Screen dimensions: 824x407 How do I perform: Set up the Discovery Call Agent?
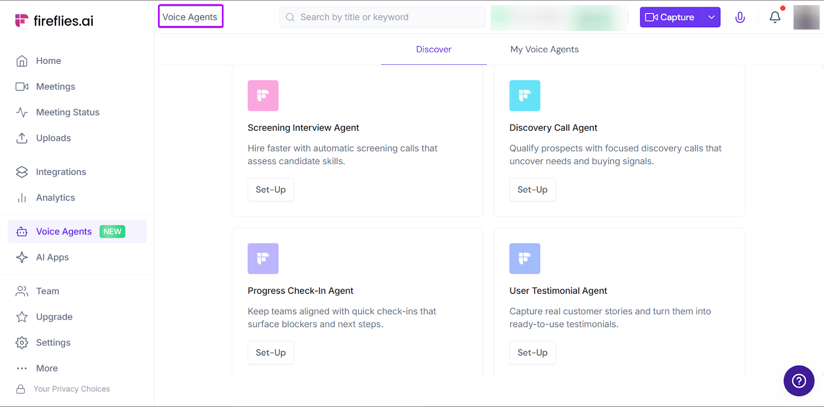tap(533, 190)
